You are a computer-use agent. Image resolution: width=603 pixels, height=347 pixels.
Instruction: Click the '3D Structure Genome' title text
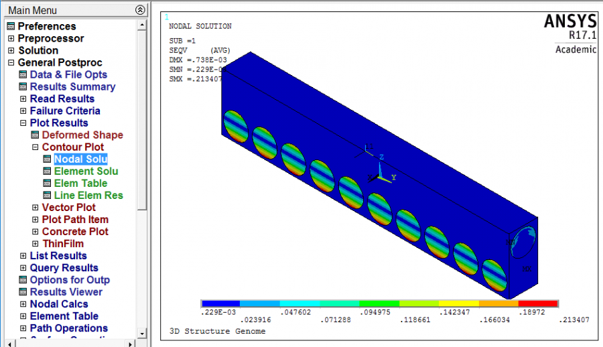(x=217, y=331)
